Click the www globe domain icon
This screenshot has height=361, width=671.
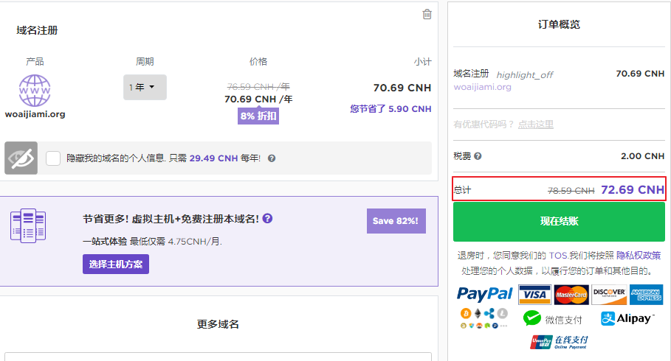(x=35, y=91)
